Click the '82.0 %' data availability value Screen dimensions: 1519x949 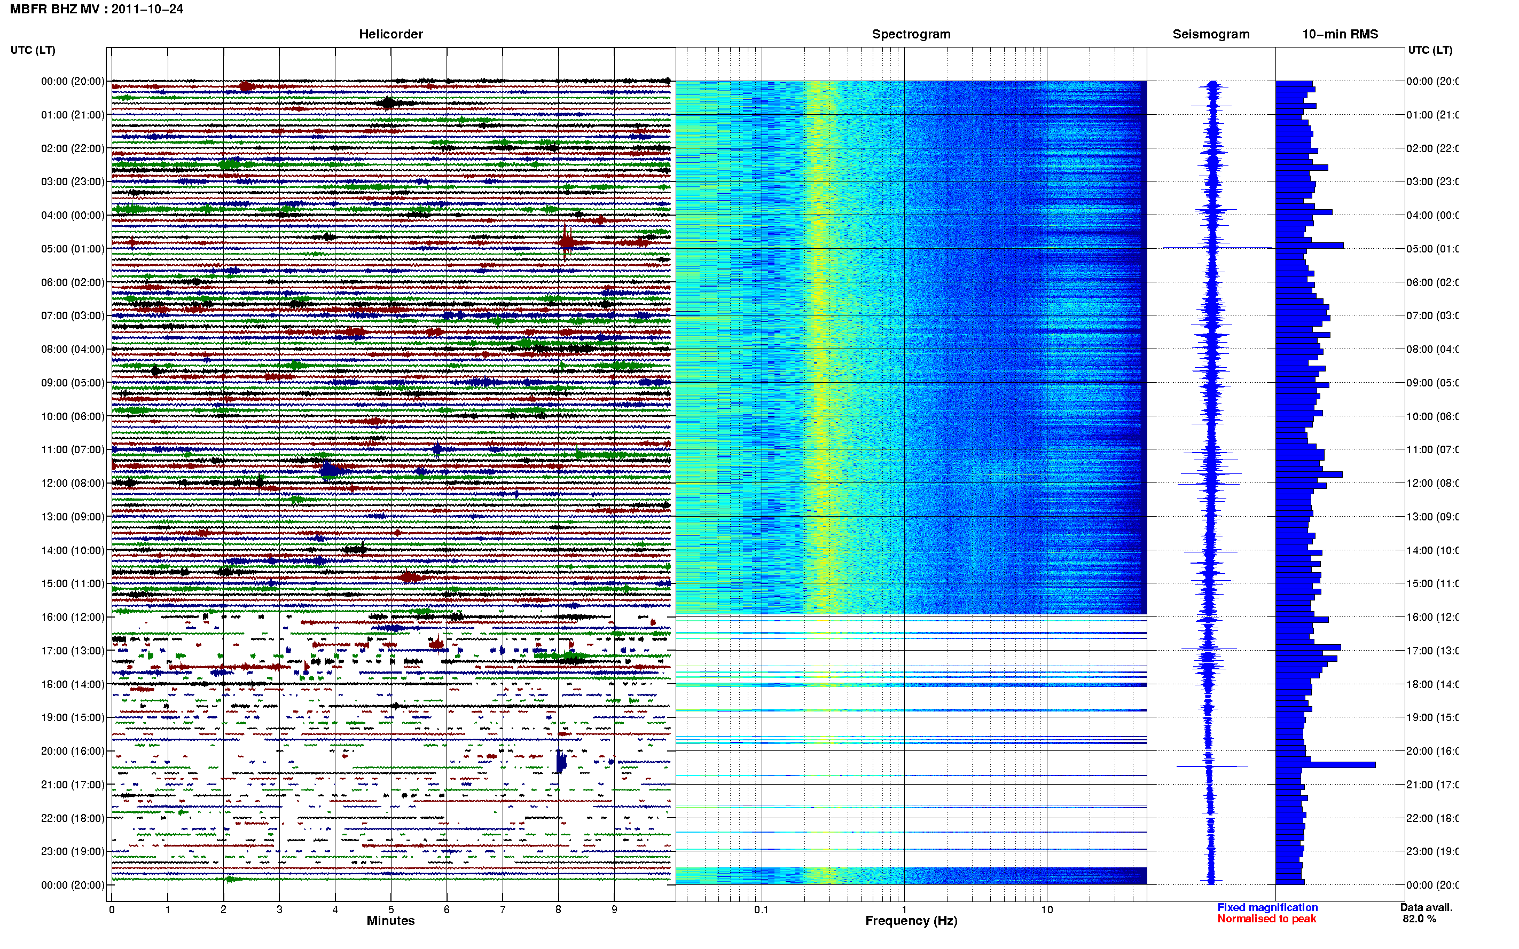tap(1419, 919)
